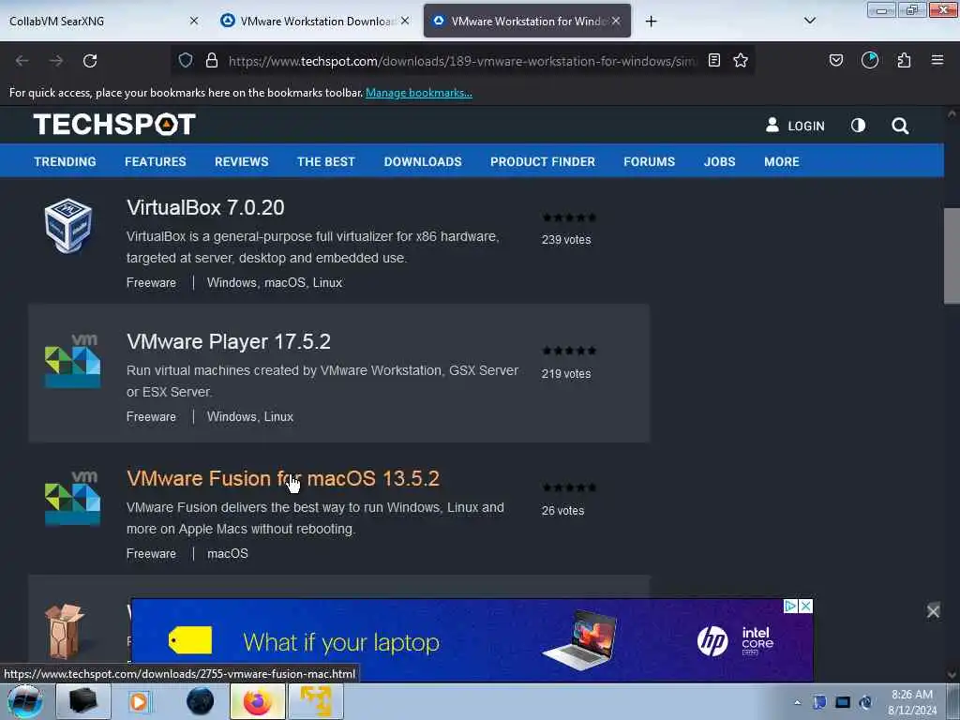Open a new browser tab with the plus
Viewport: 960px width, 720px height.
[x=651, y=22]
